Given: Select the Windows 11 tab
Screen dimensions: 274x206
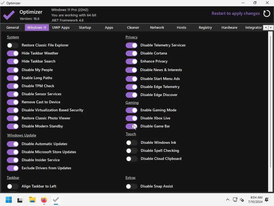Looking at the screenshot, I should (x=37, y=28).
